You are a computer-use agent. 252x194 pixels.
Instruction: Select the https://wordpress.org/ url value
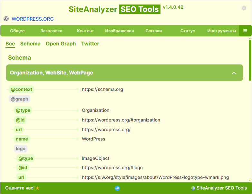pyautogui.click(x=106, y=130)
